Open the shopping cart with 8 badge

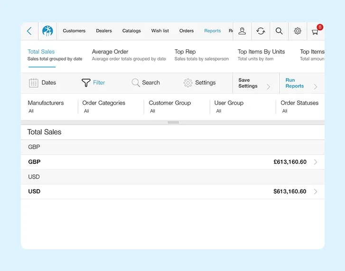click(317, 30)
